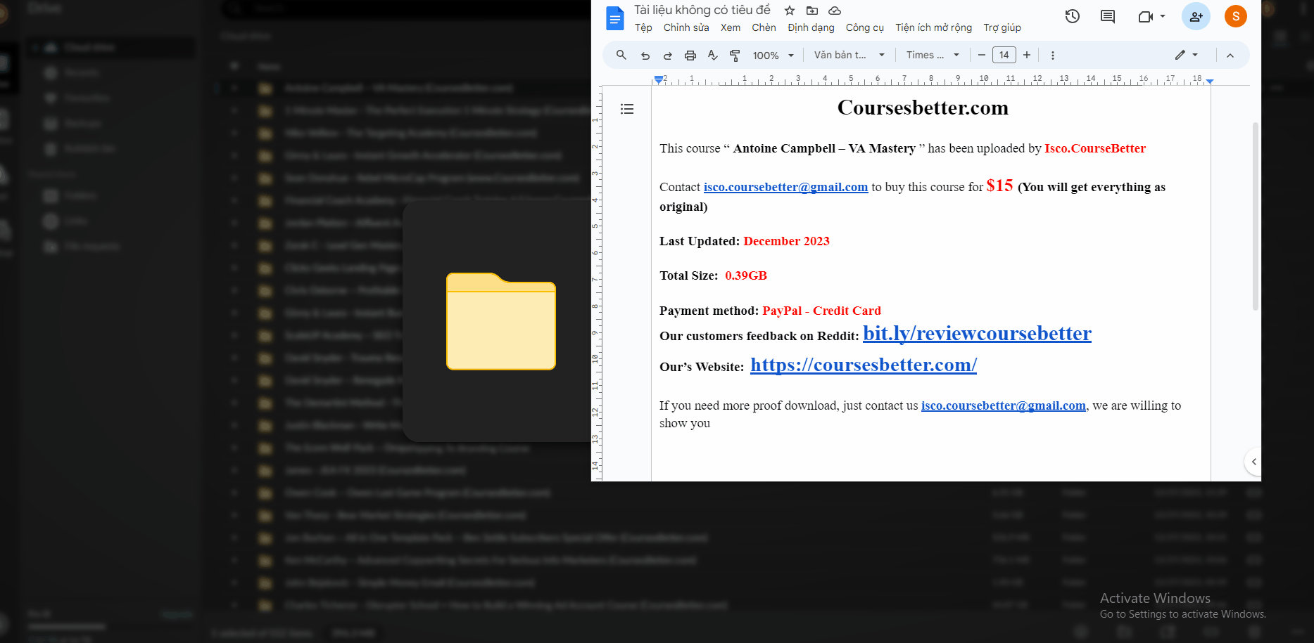
Task: Open the search menus magnifier tool
Action: pos(621,55)
